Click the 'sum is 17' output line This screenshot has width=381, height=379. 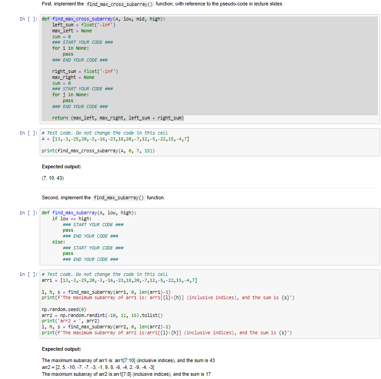126,374
